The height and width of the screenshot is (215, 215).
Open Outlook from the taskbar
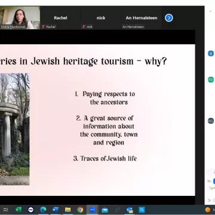tap(130, 210)
